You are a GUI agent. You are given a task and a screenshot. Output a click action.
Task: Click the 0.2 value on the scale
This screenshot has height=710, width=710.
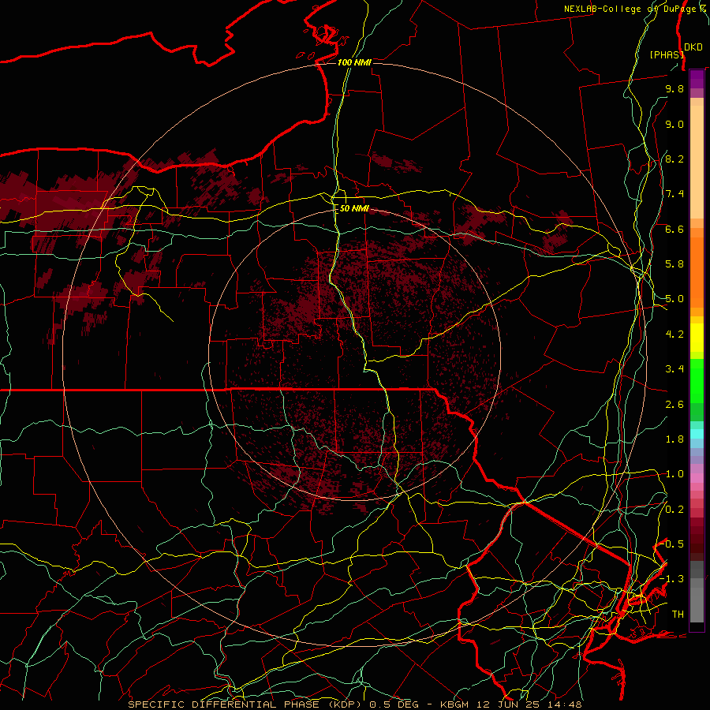[674, 510]
